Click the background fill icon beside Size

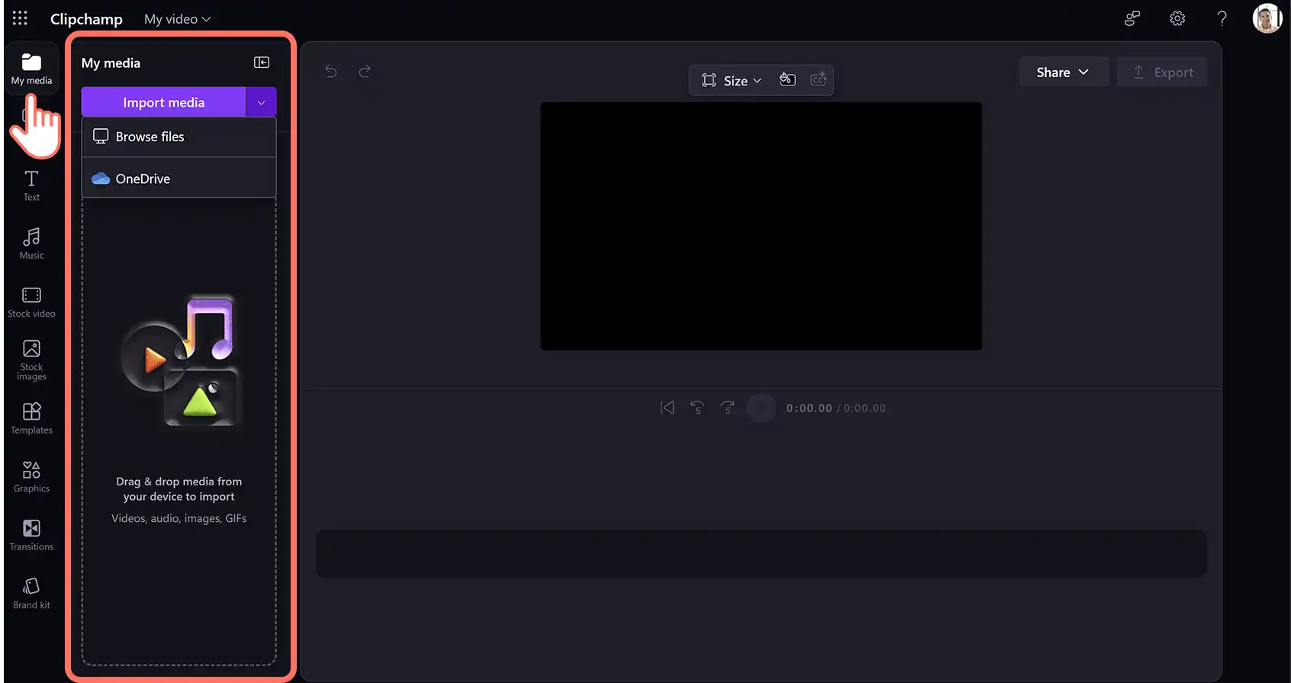[787, 79]
